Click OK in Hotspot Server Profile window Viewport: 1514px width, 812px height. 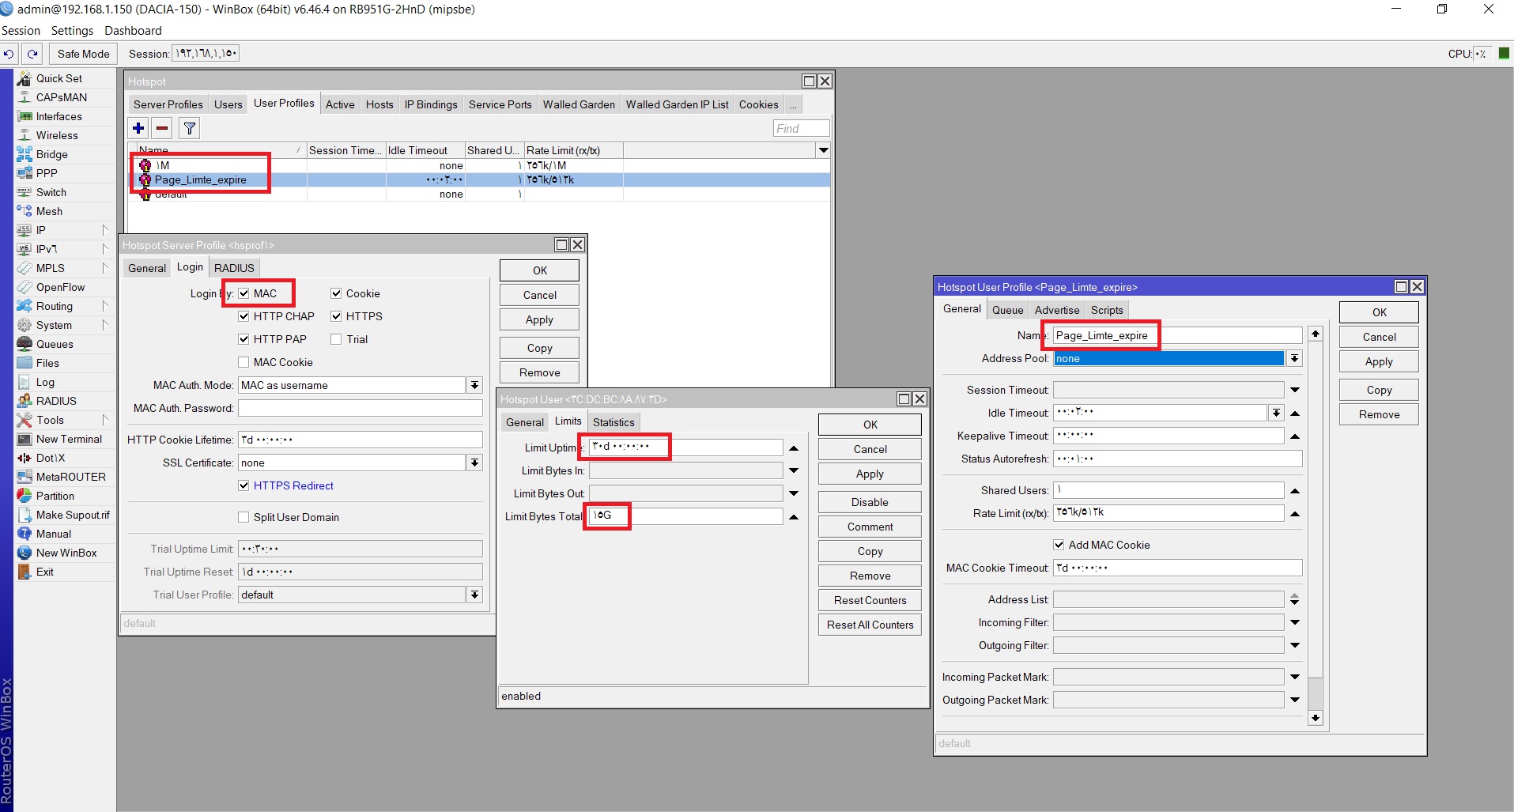click(539, 270)
